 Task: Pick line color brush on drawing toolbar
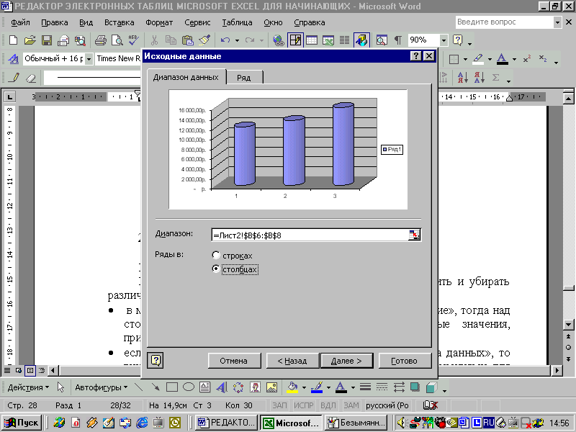(x=317, y=387)
